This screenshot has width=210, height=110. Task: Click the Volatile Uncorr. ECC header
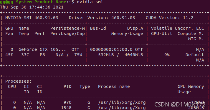point(178,28)
